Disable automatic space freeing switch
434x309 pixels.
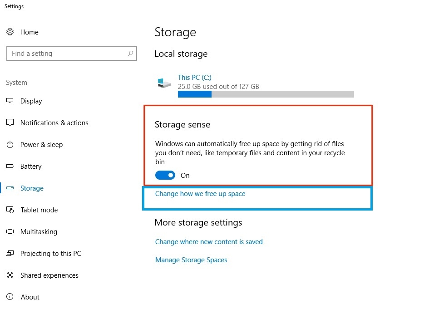[165, 175]
